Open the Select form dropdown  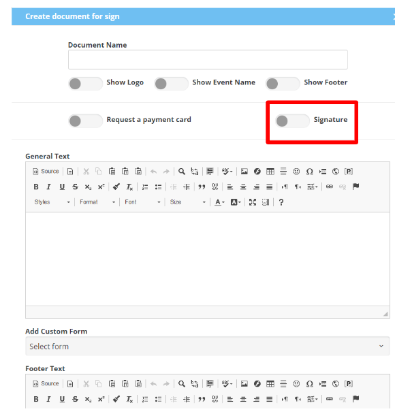pyautogui.click(x=208, y=347)
